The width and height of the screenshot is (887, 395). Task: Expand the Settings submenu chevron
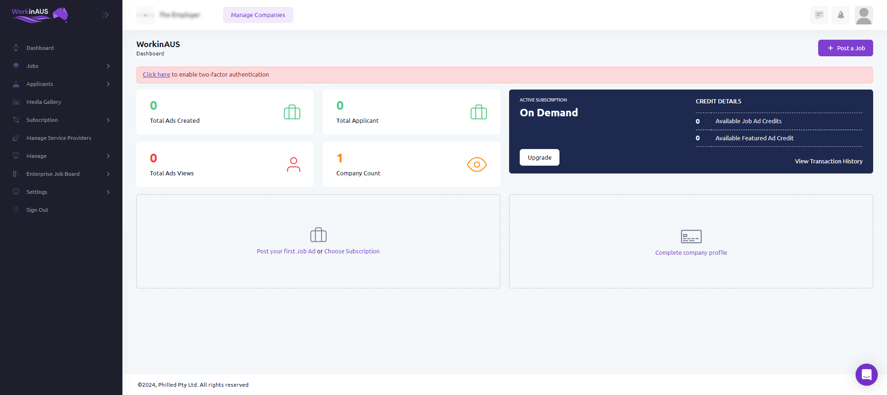[108, 192]
